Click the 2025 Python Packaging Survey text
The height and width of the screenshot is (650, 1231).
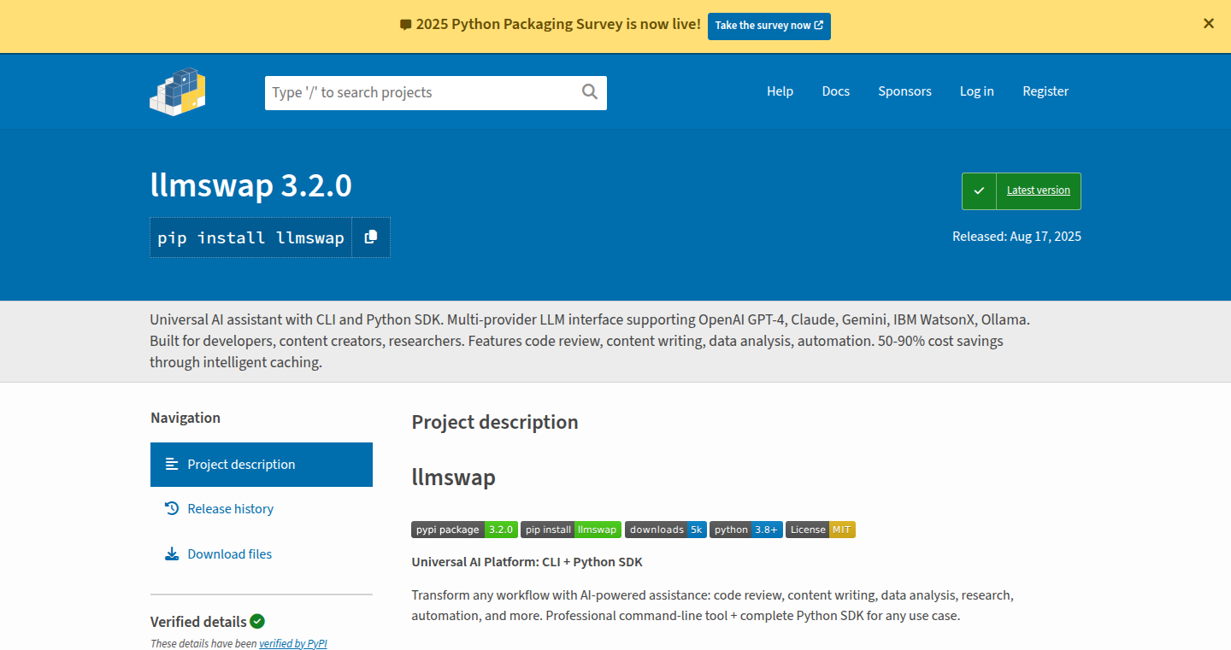point(558,25)
